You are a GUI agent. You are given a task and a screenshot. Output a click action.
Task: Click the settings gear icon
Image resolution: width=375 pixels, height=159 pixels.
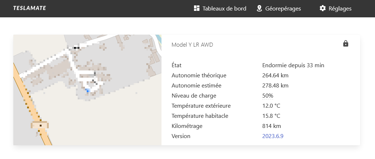pos(323,8)
